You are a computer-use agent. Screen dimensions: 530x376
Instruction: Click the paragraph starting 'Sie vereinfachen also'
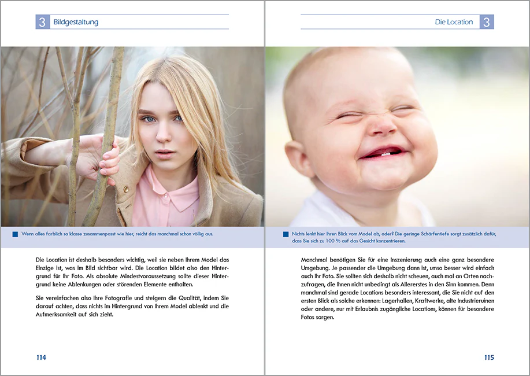[132, 306]
